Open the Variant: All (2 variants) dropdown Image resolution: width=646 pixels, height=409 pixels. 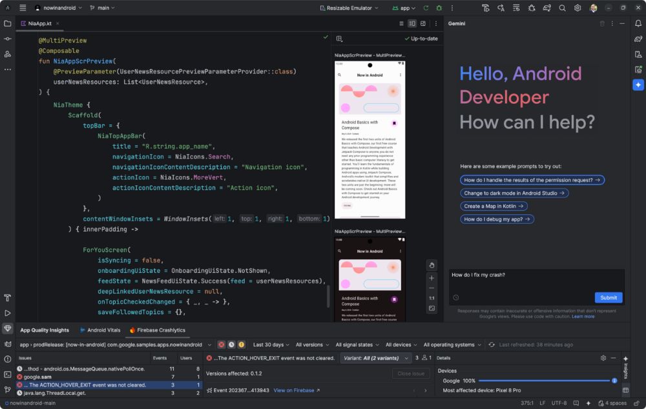coord(375,358)
